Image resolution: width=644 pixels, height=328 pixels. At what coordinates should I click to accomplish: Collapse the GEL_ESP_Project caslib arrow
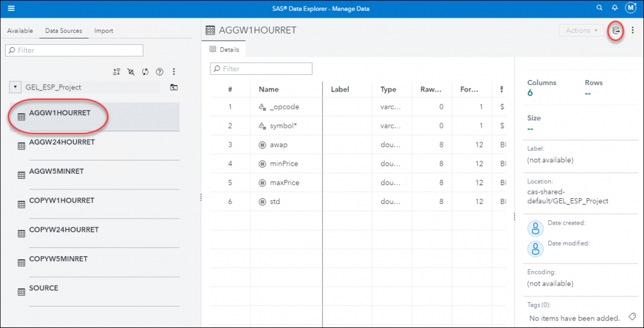coord(15,87)
